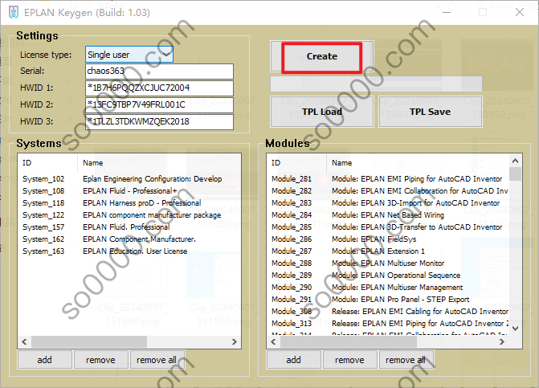Image resolution: width=539 pixels, height=388 pixels.
Task: Select the Module_287 Extension 1 row
Action: [388, 251]
